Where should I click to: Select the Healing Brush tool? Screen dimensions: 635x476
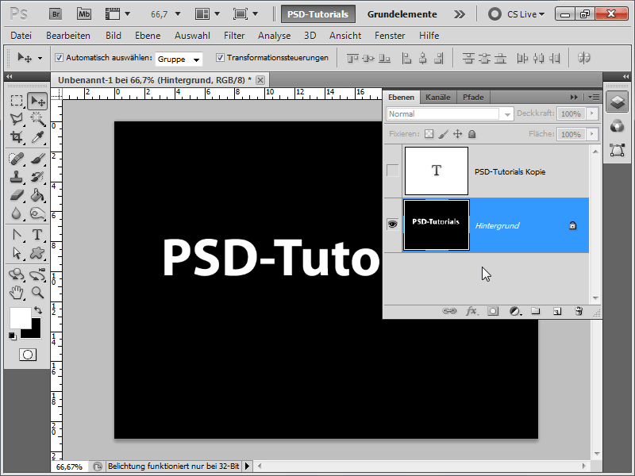coord(16,158)
